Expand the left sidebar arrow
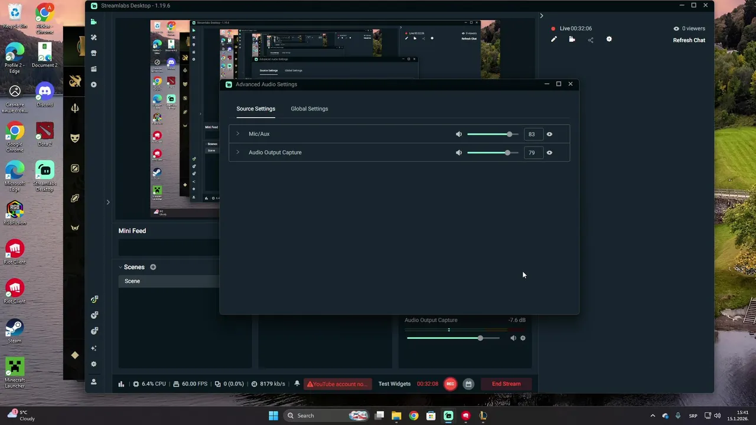The image size is (756, 425). [x=108, y=202]
